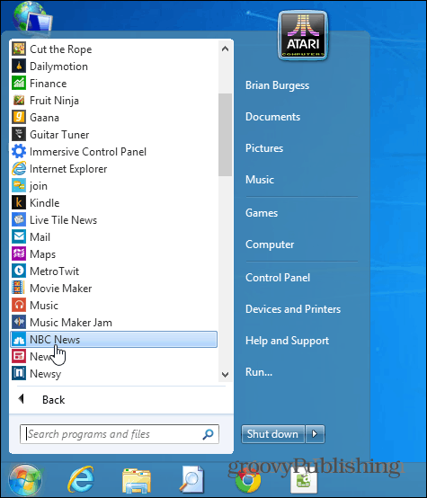427x498 pixels.
Task: Select the Music Maker Jam label
Action: 71,323
